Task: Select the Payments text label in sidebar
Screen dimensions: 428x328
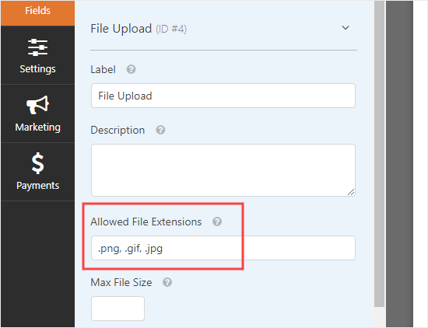Action: coord(37,186)
